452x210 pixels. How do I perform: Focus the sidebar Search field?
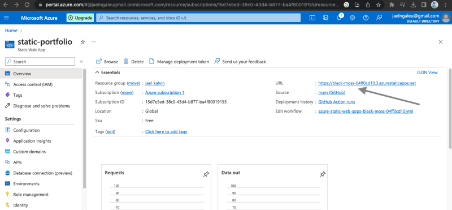pyautogui.click(x=40, y=62)
